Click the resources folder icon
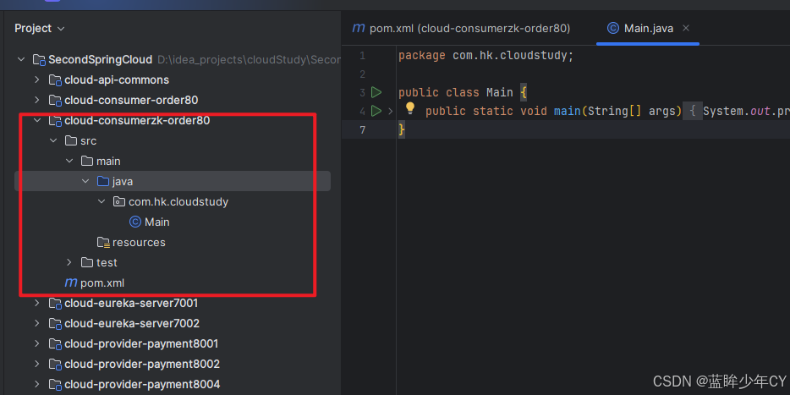The width and height of the screenshot is (790, 395). 103,243
